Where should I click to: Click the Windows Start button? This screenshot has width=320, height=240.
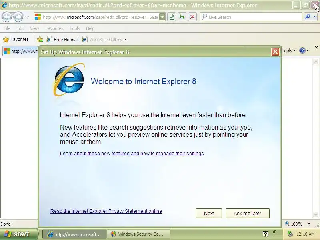tap(19, 234)
